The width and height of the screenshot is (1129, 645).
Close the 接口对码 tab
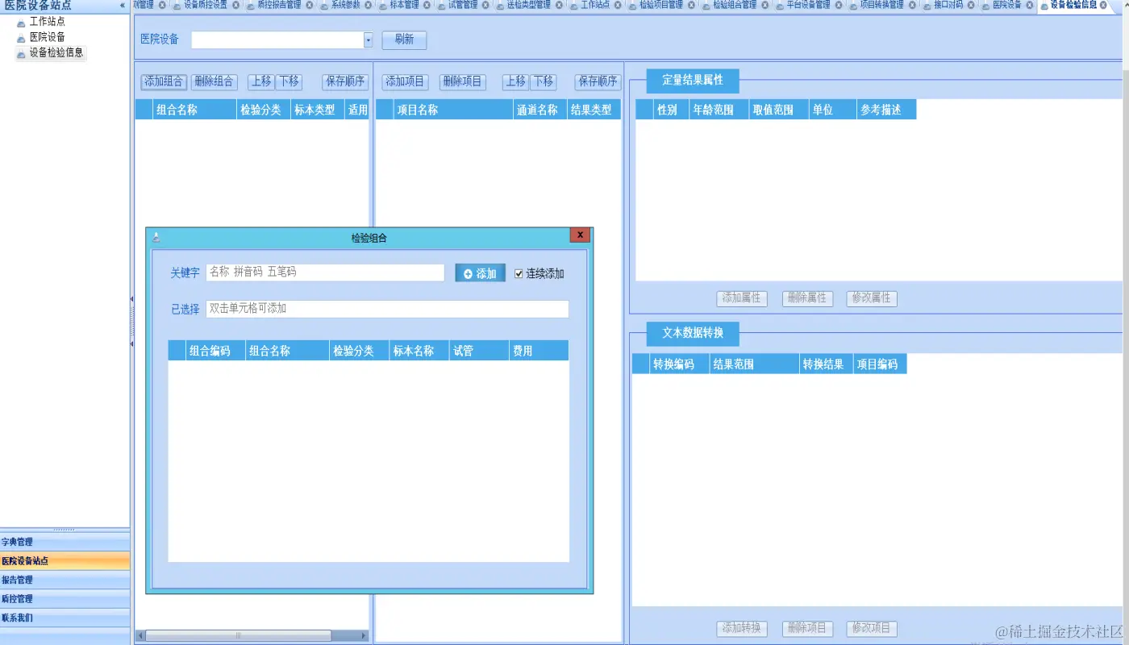click(x=971, y=5)
